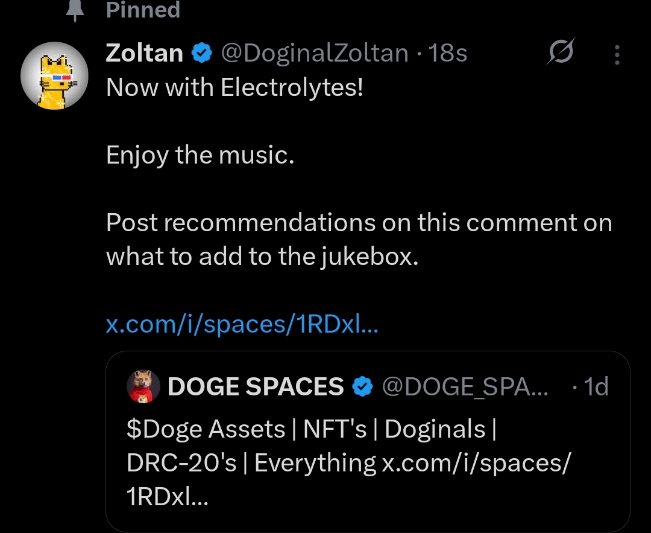Open the @DoginalZoltan handle
The image size is (651, 533).
point(315,54)
